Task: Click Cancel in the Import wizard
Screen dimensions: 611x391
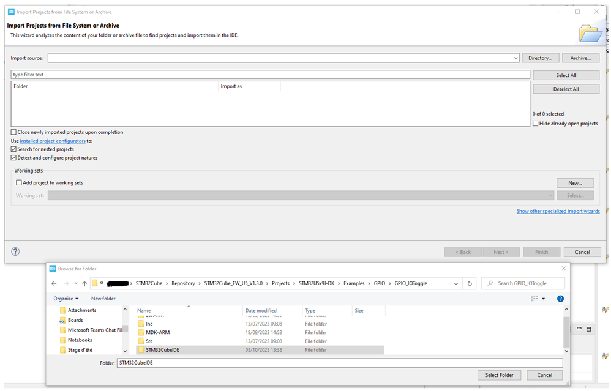Action: (583, 252)
